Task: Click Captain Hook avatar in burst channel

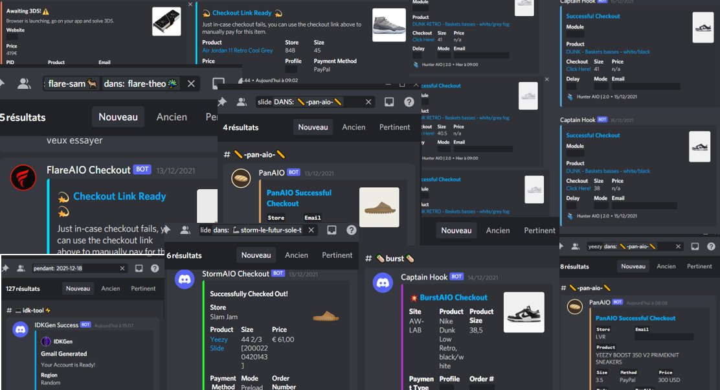Action: click(x=383, y=282)
